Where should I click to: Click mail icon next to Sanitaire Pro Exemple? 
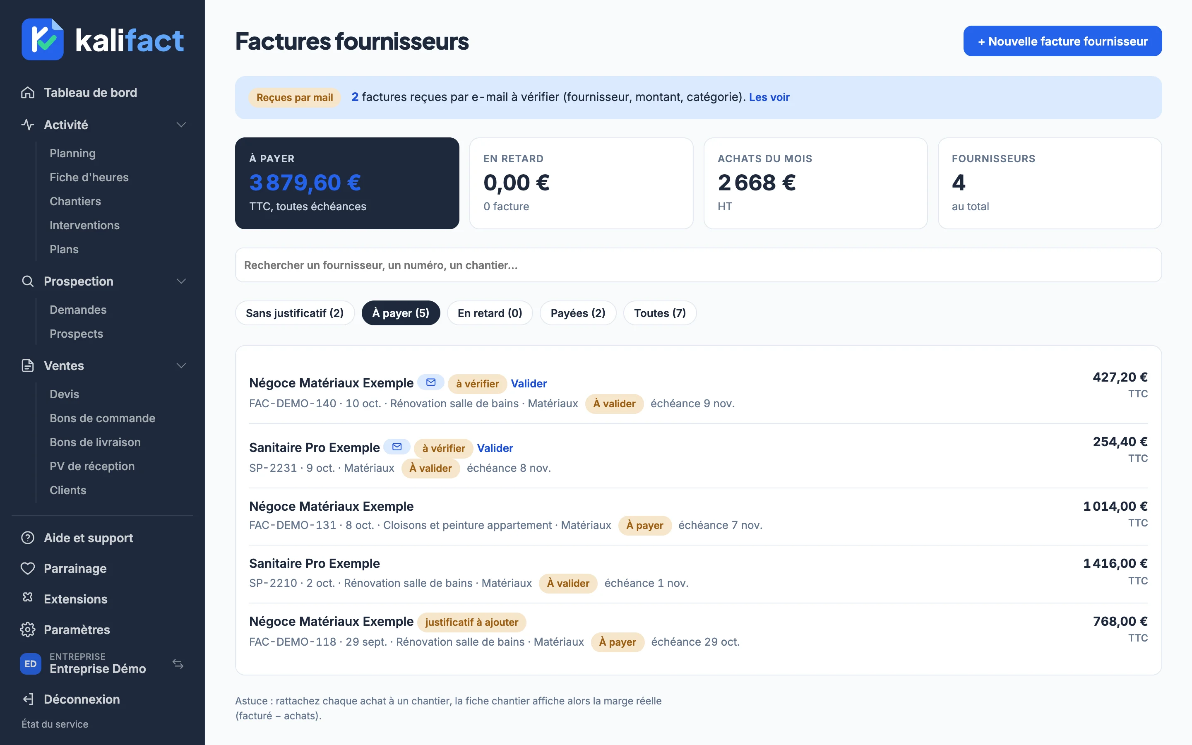pyautogui.click(x=397, y=447)
